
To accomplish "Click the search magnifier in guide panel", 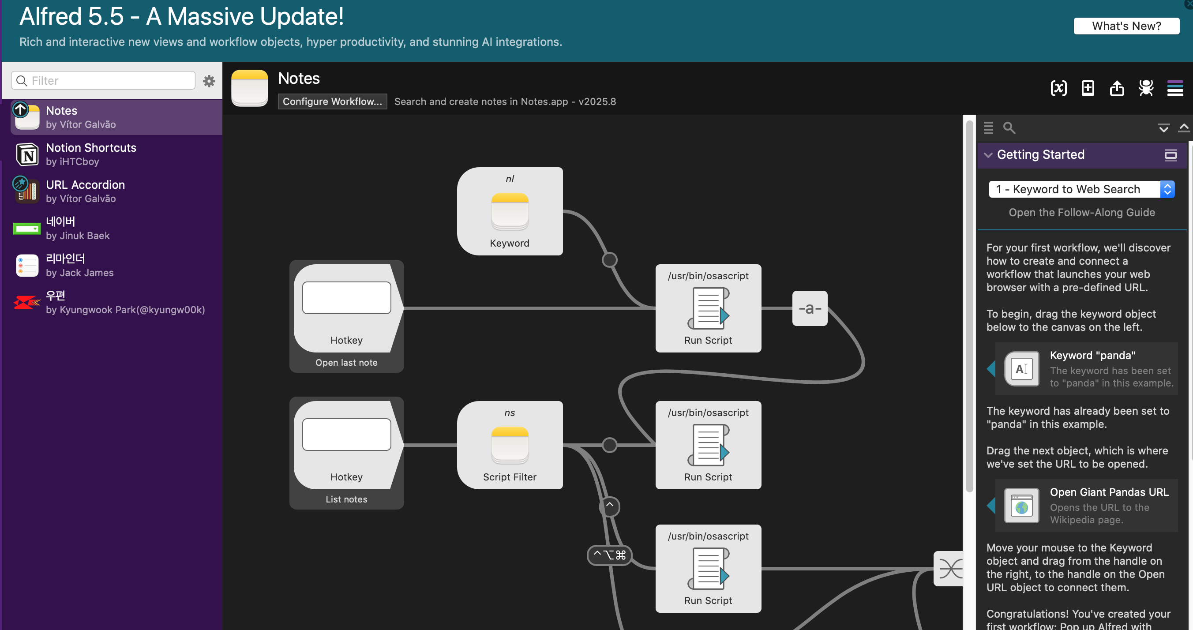I will (x=1009, y=128).
